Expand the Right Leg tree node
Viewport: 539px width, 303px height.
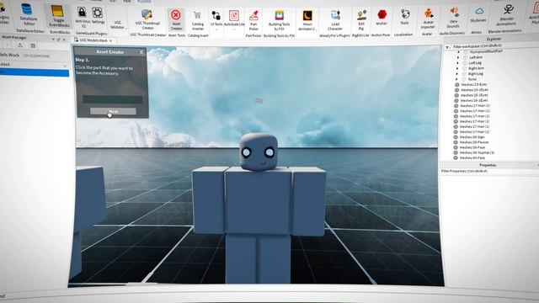(x=457, y=73)
